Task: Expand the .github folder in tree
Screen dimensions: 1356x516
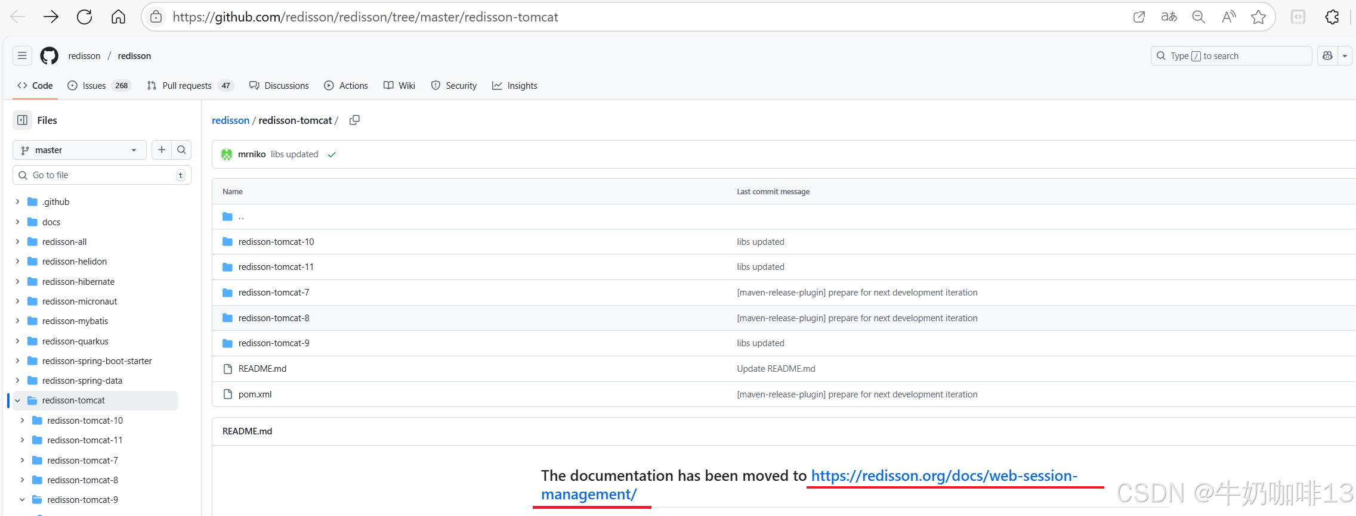Action: (x=17, y=202)
